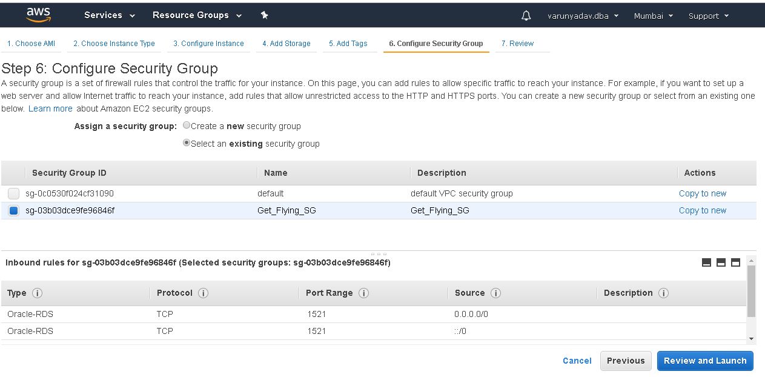The height and width of the screenshot is (377, 765).
Task: Open the pin shortcuts icon
Action: click(265, 15)
